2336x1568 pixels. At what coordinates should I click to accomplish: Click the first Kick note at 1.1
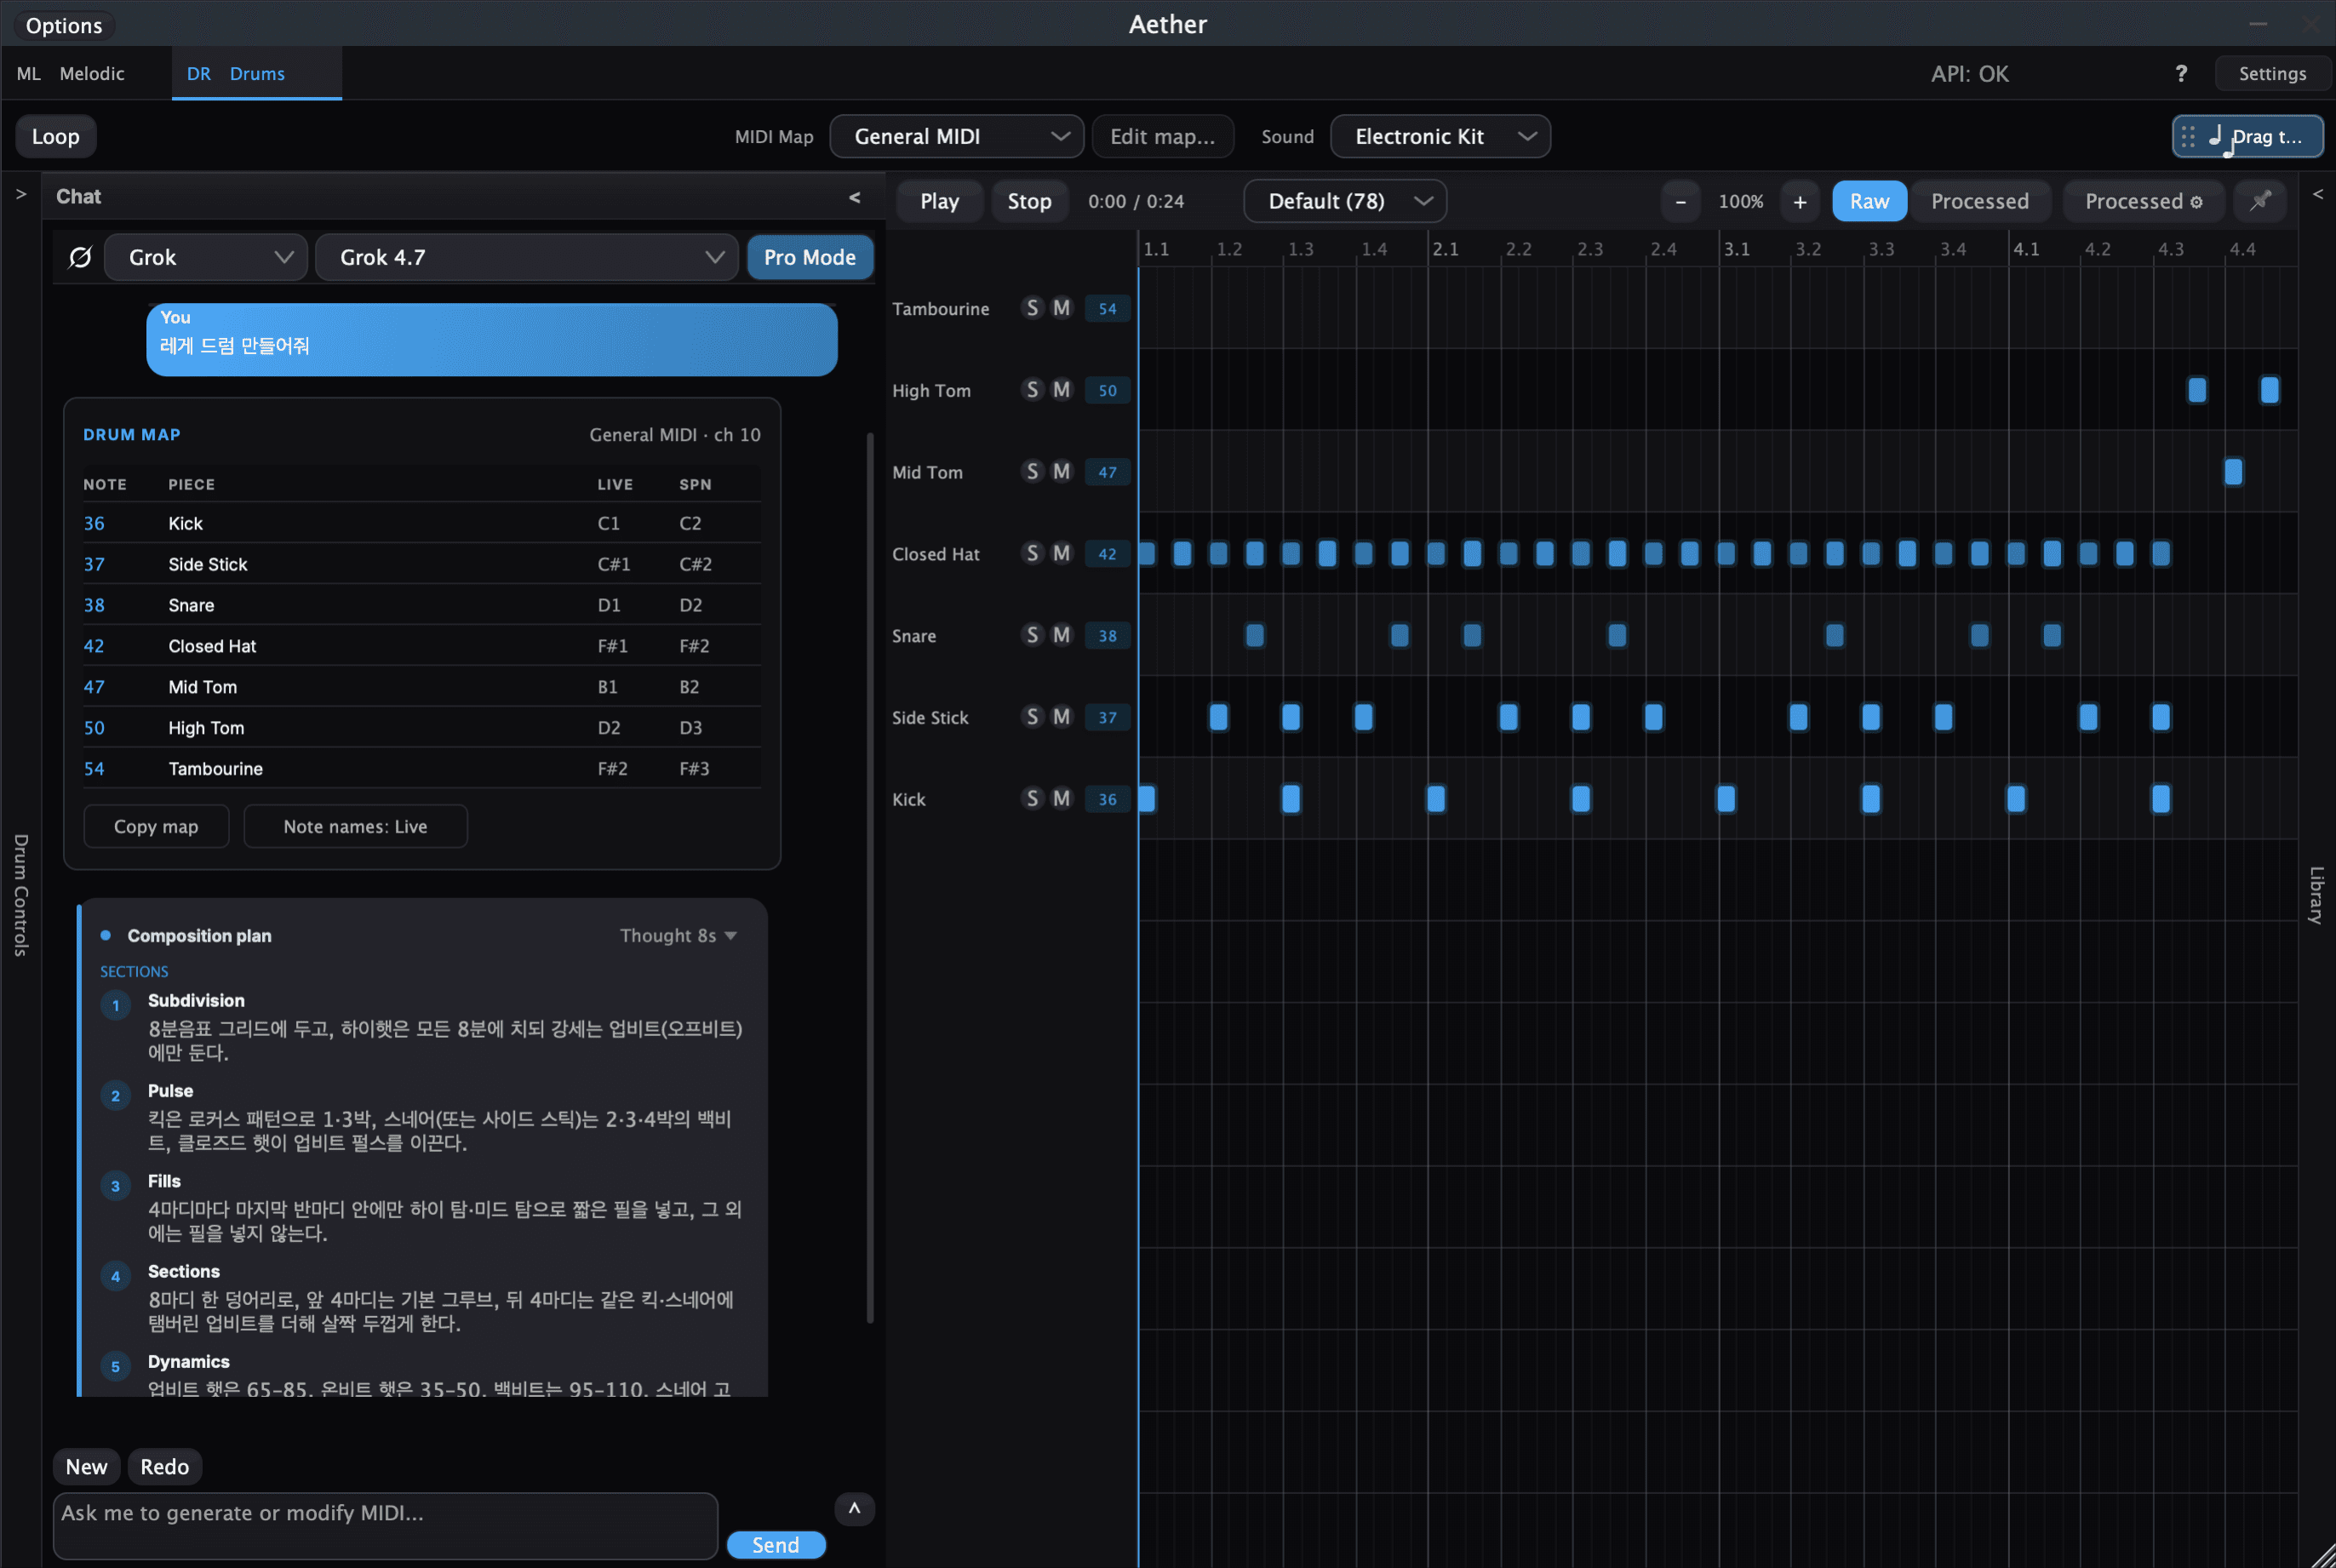point(1147,799)
